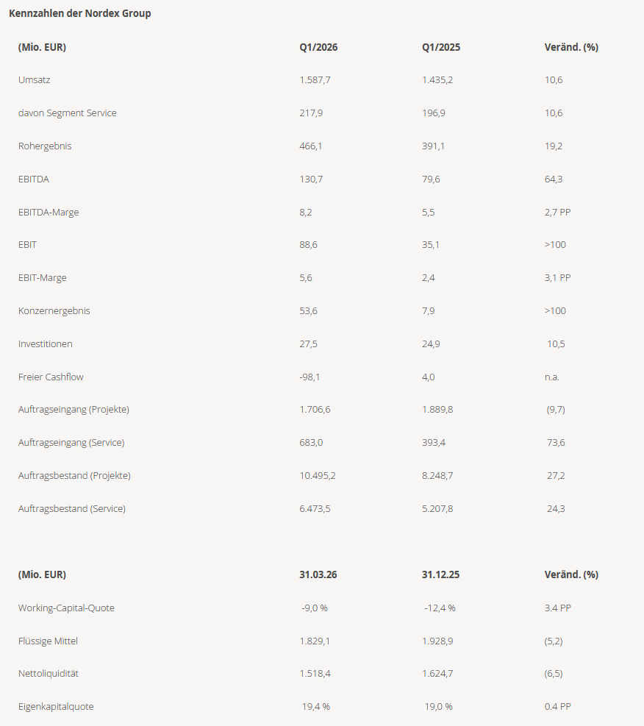Select the Eigenkapitalquote row label
644x726 pixels.
click(x=56, y=706)
